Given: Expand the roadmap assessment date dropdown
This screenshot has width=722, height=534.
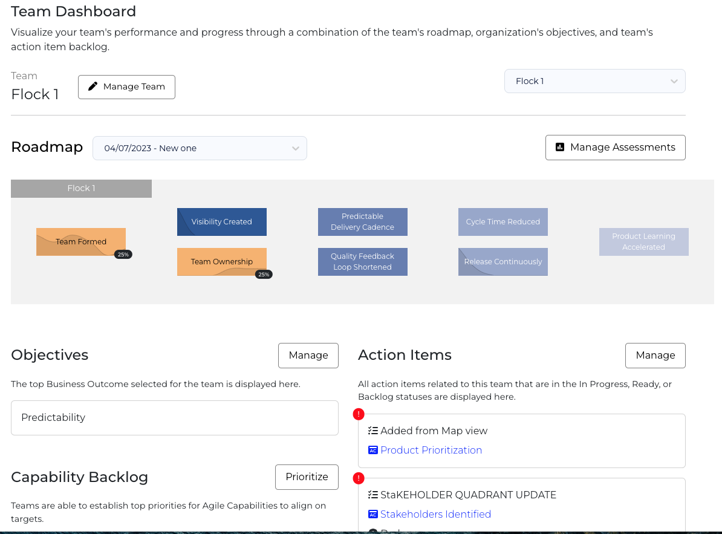Looking at the screenshot, I should [200, 148].
